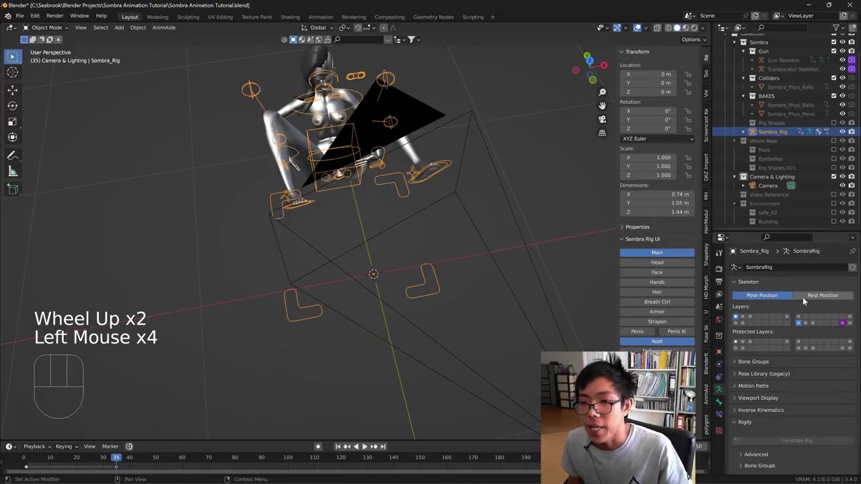
Task: Select the Scale tool
Action: pos(12,122)
